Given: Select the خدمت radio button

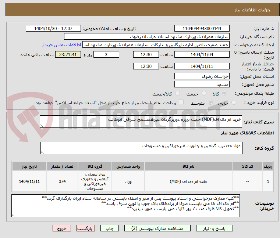Looking at the screenshot, I should [204, 93].
